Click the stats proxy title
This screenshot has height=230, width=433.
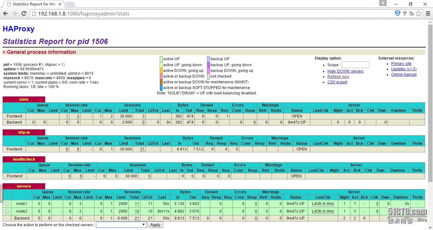(24, 99)
